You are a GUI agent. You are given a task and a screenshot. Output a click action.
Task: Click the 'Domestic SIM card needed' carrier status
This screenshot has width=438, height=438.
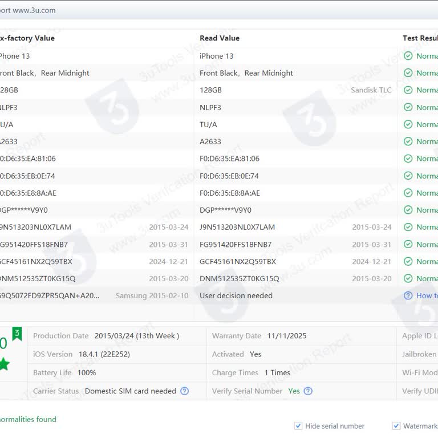click(130, 391)
